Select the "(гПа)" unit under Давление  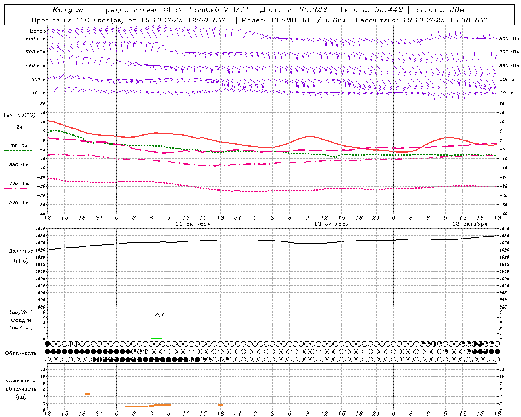(x=21, y=261)
